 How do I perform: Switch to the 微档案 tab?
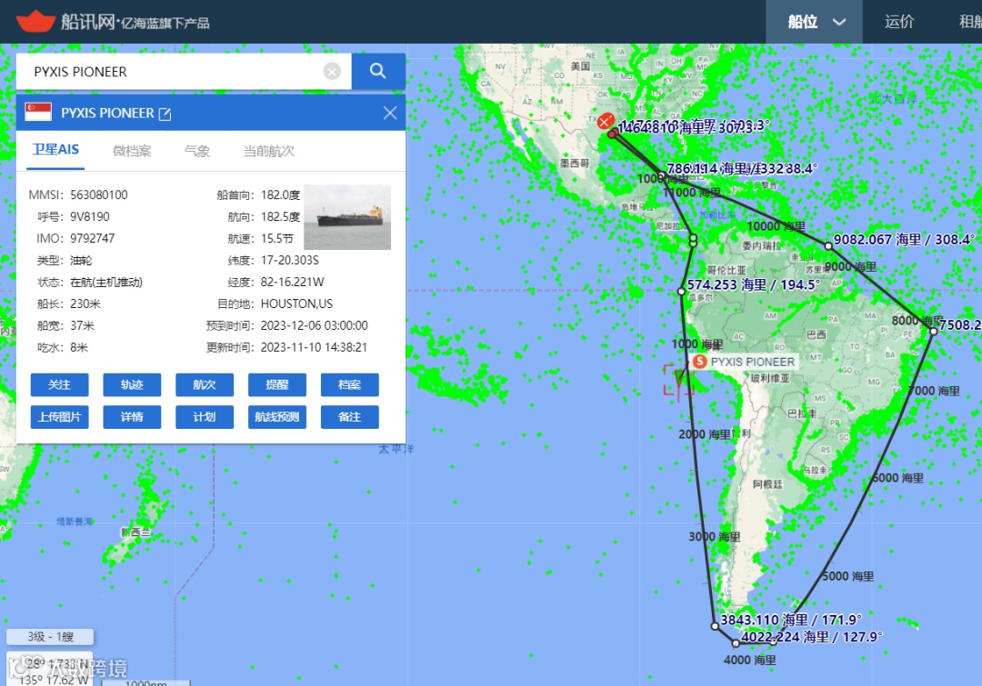tap(132, 151)
